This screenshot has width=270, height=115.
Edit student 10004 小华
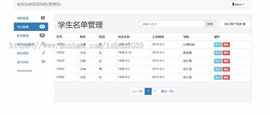click(218, 69)
